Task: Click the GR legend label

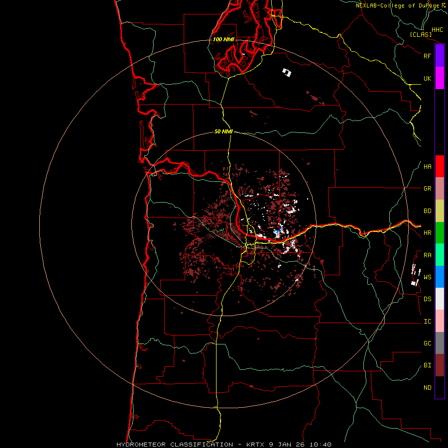Action: pyautogui.click(x=427, y=189)
